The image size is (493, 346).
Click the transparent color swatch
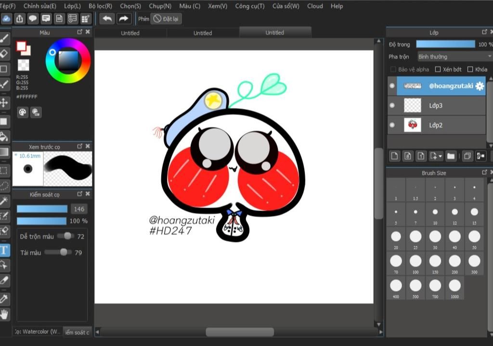(23, 65)
